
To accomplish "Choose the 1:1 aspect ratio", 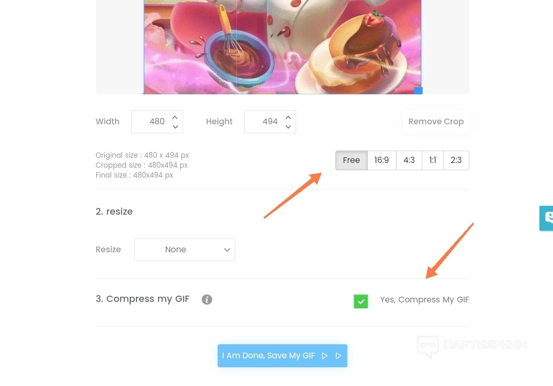I will click(433, 160).
